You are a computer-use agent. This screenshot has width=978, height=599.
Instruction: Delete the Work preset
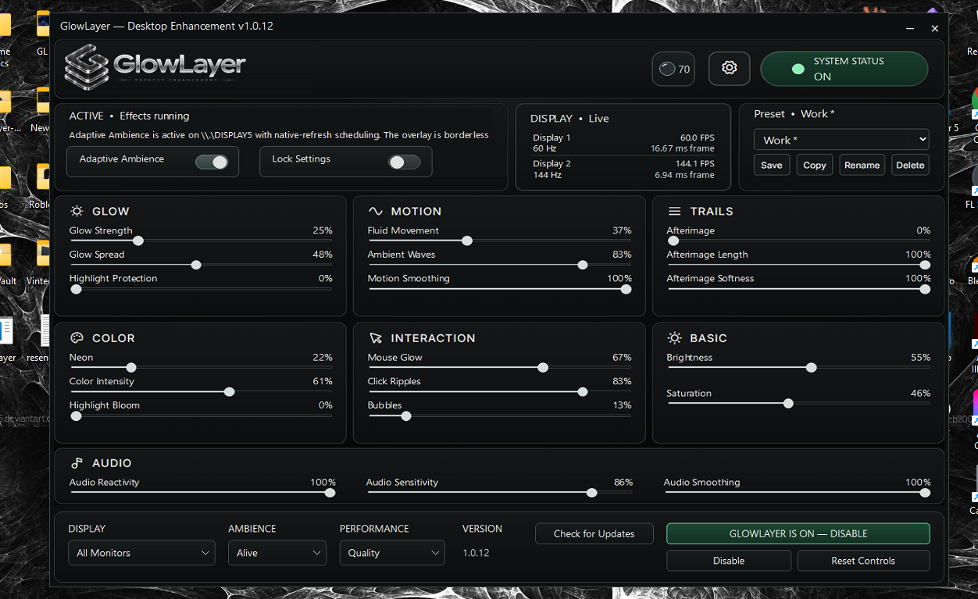point(910,165)
